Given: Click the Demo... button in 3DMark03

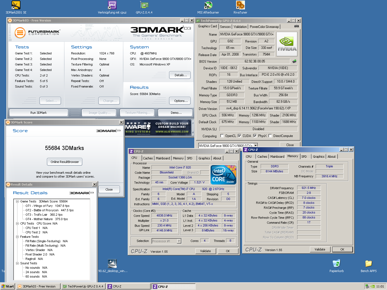Looking at the screenshot, I should click(175, 113).
